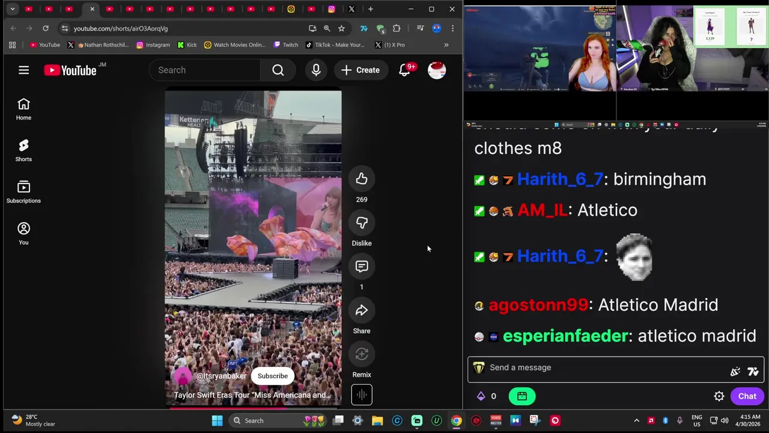Click esperianfaeder username in chat
Viewport: 769px width, 433px height.
(x=565, y=336)
